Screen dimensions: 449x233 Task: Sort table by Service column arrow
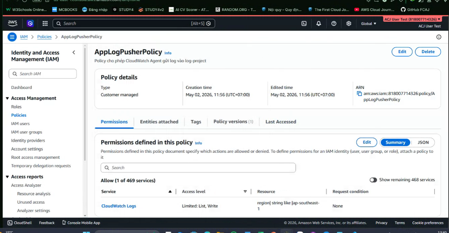170,191
